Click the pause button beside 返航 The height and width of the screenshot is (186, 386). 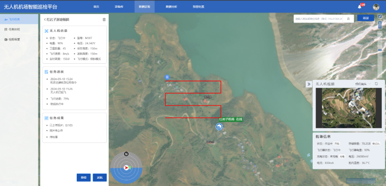pyautogui.click(x=83, y=177)
